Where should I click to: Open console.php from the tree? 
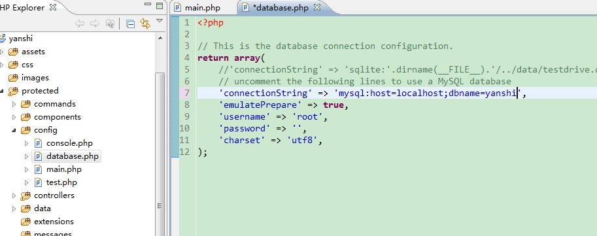coord(69,143)
